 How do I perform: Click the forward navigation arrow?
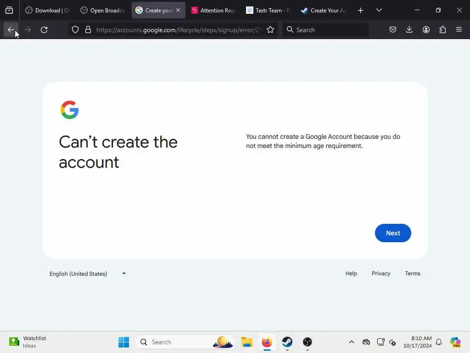click(x=28, y=30)
